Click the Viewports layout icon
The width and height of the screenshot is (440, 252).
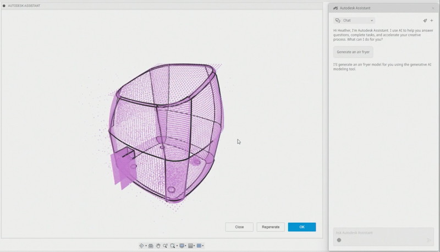pyautogui.click(x=199, y=246)
